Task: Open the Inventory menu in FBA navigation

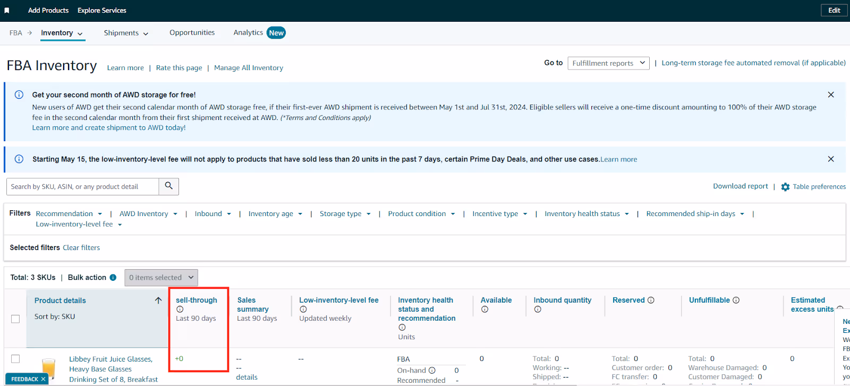Action: click(x=62, y=33)
